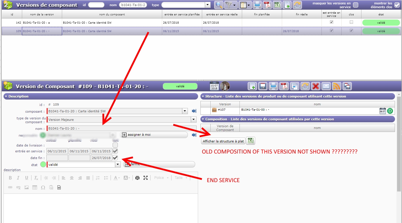The image size is (402, 223).
Task: Insert a table in description editor
Action: tap(35, 187)
